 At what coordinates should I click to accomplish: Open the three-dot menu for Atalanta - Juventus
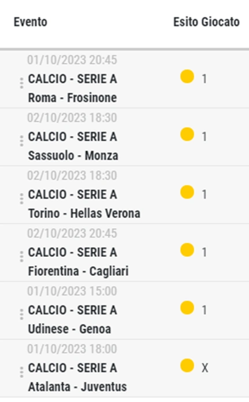click(x=21, y=373)
